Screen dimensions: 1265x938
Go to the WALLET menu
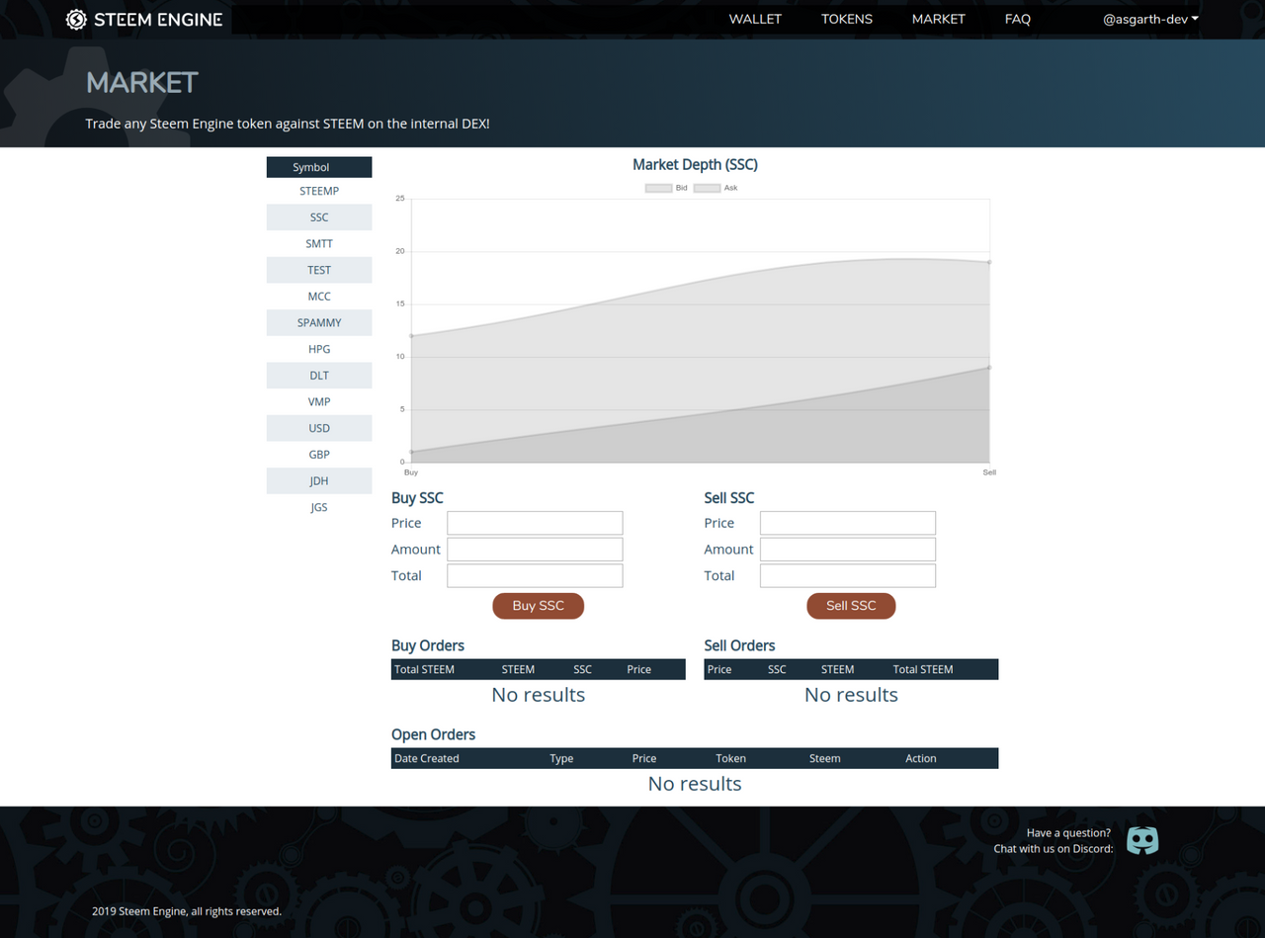tap(755, 20)
